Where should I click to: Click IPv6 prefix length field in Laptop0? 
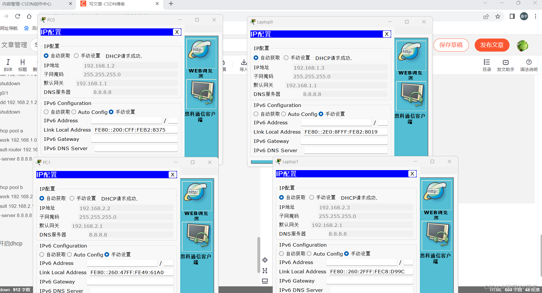[383, 123]
